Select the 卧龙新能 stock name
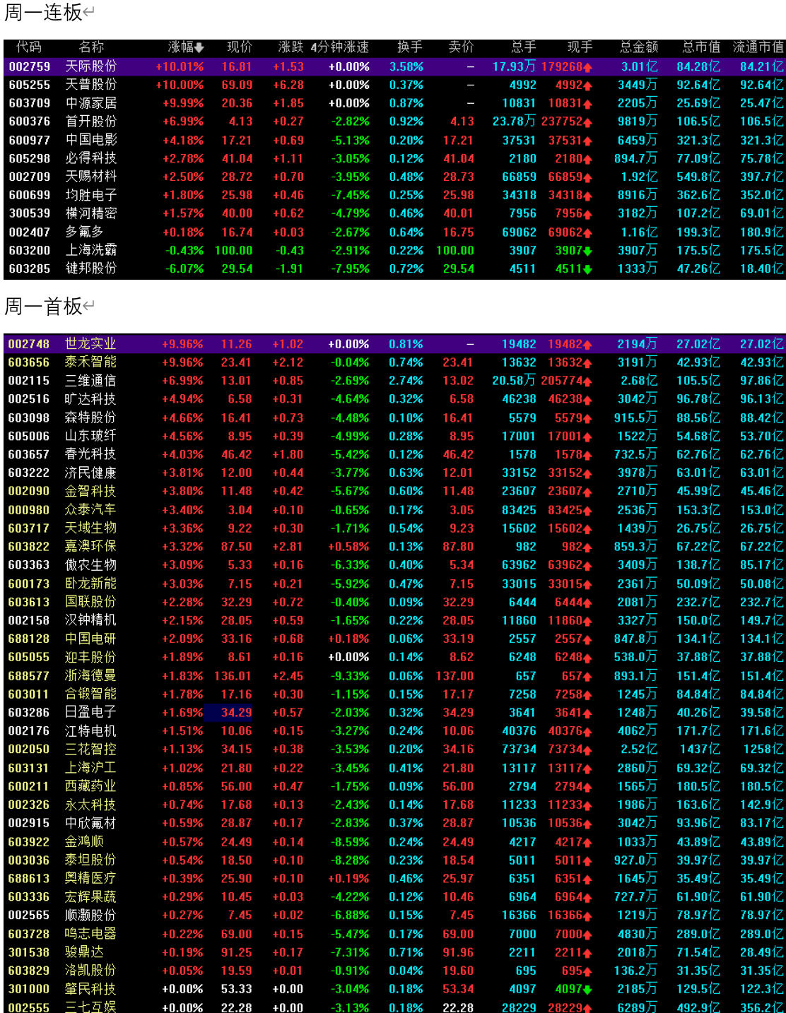The width and height of the screenshot is (786, 1013). coord(91,583)
